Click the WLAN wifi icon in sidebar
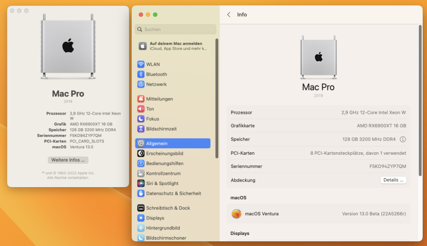Image resolution: width=427 pixels, height=246 pixels. (141, 64)
